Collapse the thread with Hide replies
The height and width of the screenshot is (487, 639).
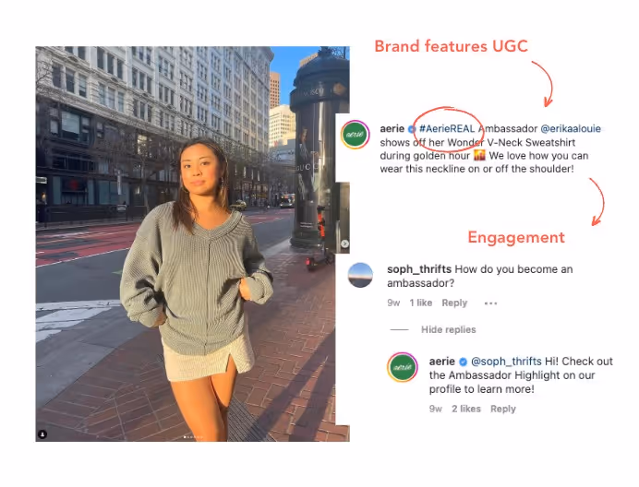click(448, 329)
